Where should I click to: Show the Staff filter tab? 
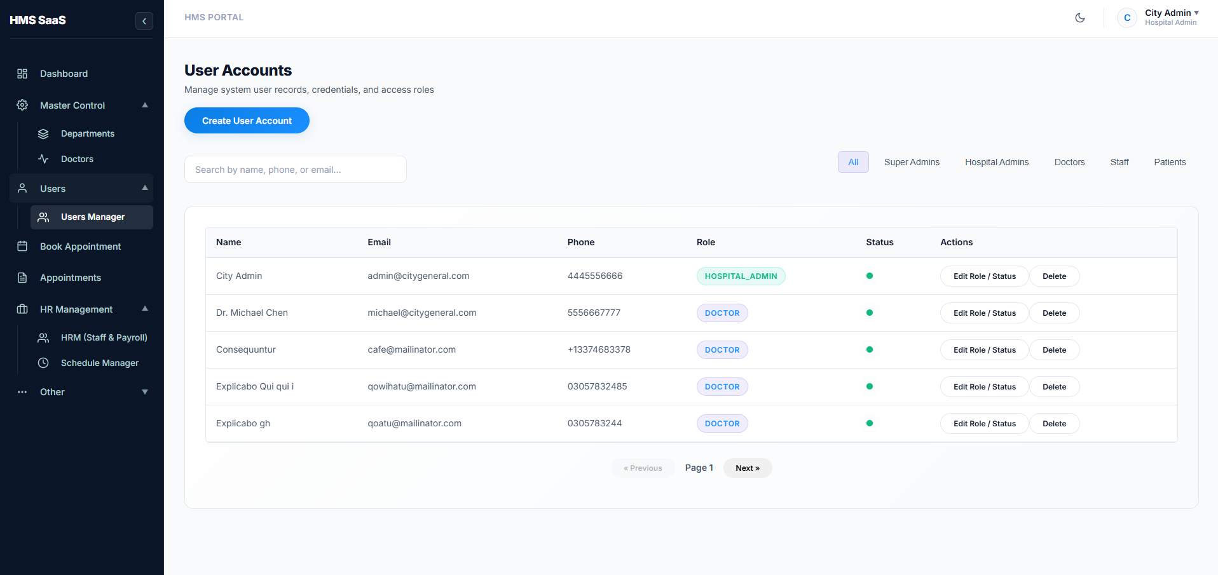(1119, 162)
